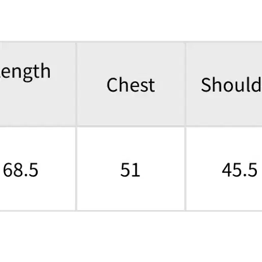This screenshot has width=262, height=262.
Task: Click the divider between Length and Chest headers
Action: (76, 84)
